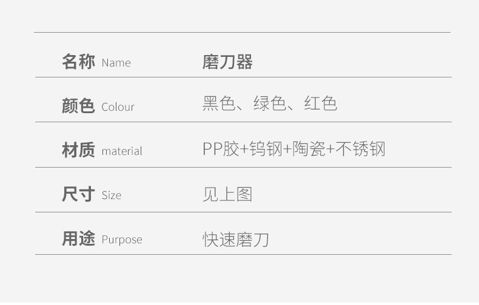
Task: Select the English word Name
Action: point(116,63)
